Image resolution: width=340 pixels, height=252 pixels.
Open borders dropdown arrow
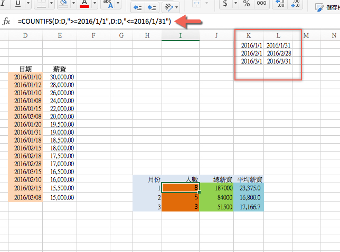coord(51,4)
